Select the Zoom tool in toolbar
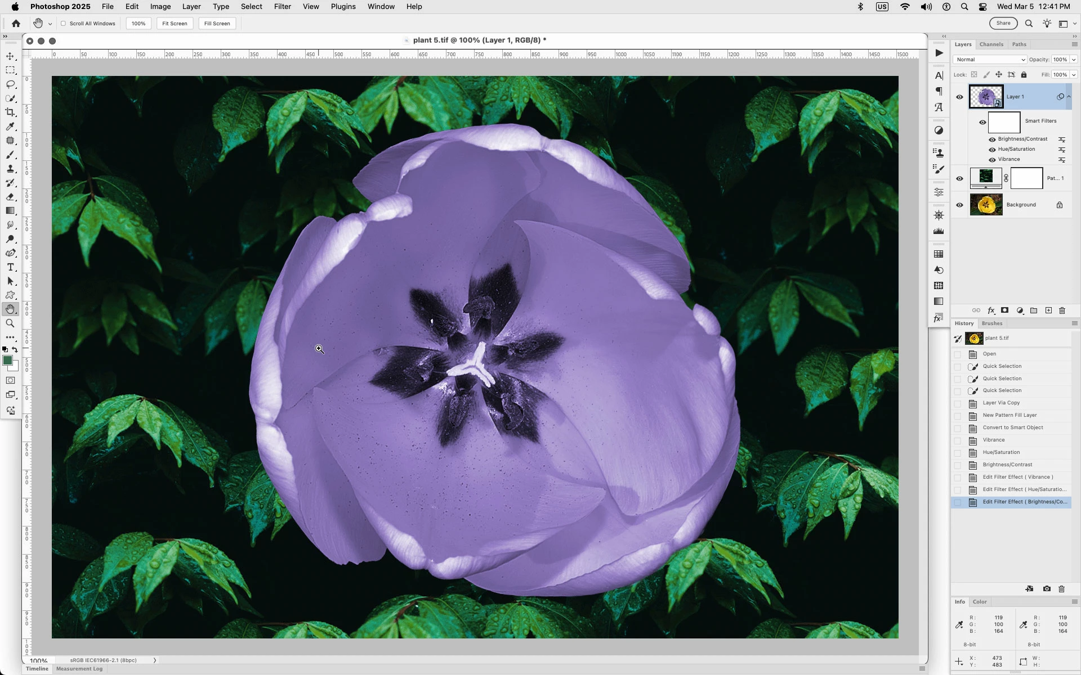 pos(10,323)
